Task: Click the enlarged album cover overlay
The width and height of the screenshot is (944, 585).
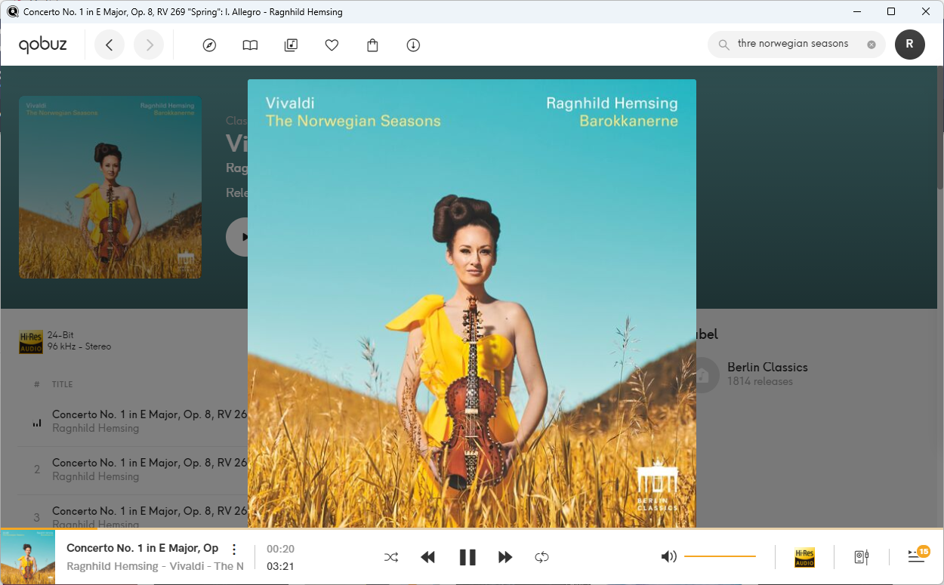Action: pos(472,303)
